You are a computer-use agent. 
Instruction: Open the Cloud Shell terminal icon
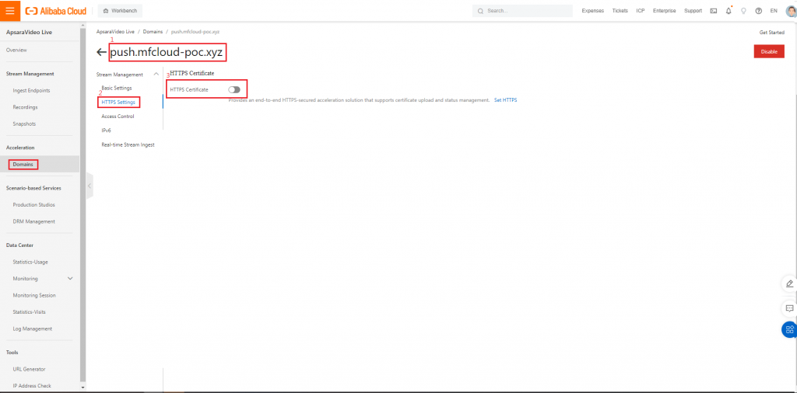(x=714, y=11)
